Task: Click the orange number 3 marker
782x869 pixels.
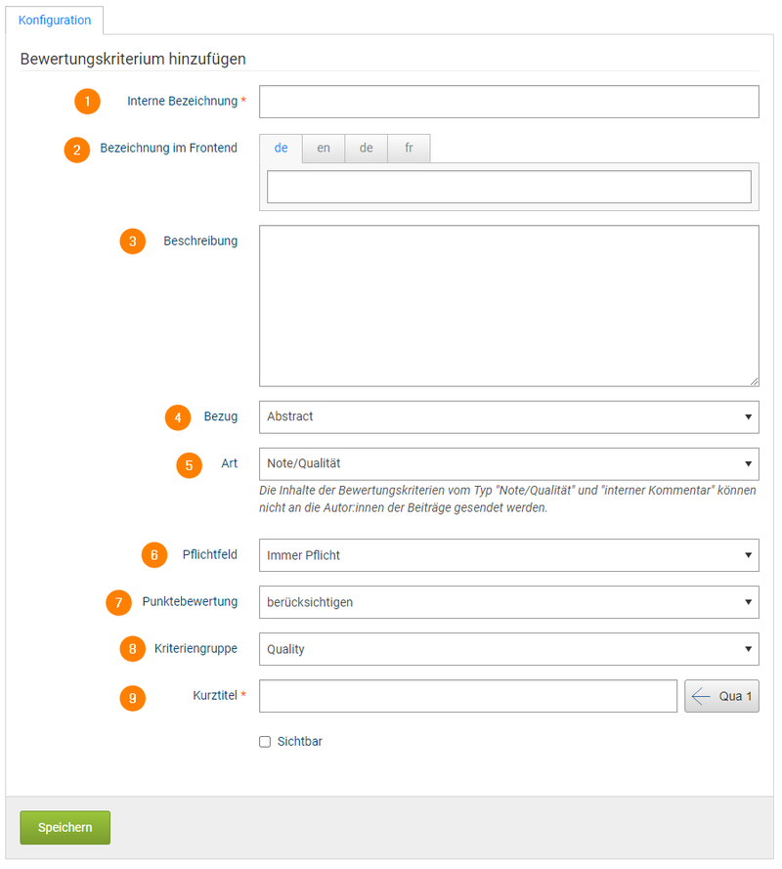Action: tap(133, 240)
